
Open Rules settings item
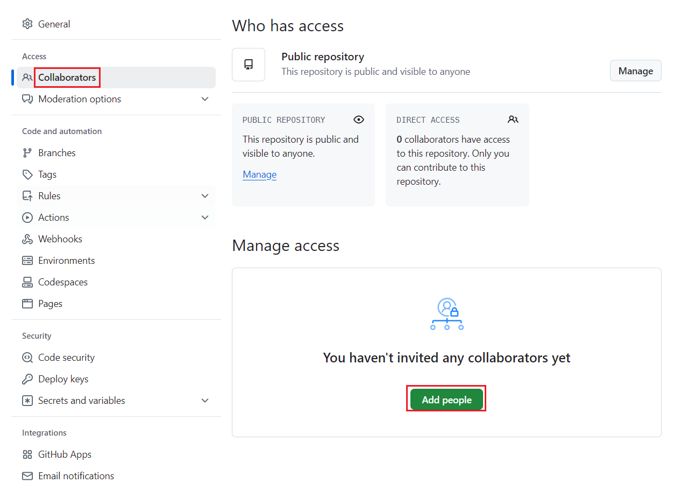click(116, 196)
